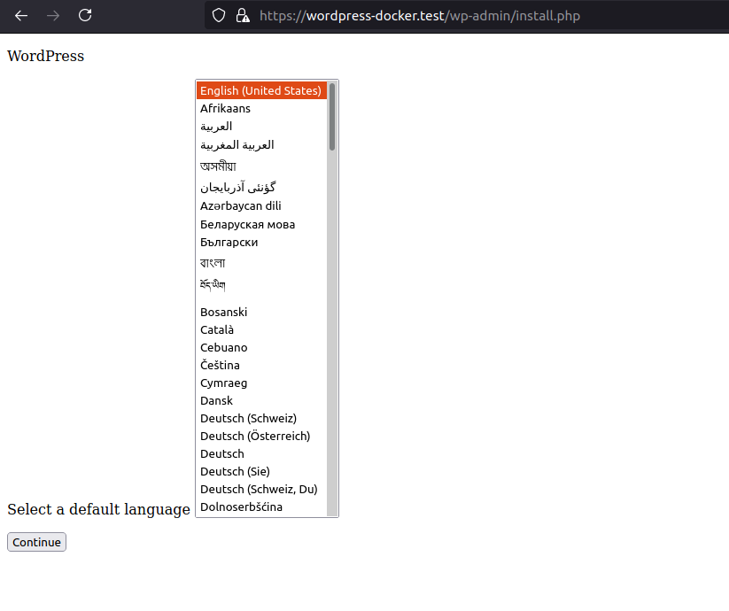Select plain Deutsch option

[x=262, y=453]
